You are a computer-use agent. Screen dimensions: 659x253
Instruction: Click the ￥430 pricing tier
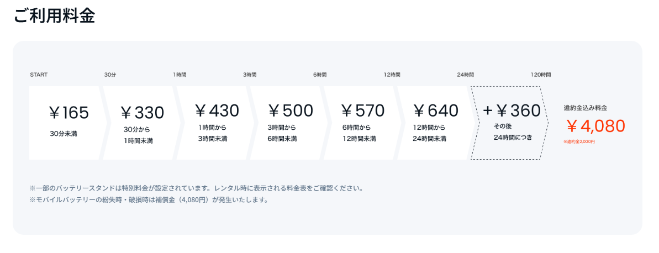coord(215,123)
